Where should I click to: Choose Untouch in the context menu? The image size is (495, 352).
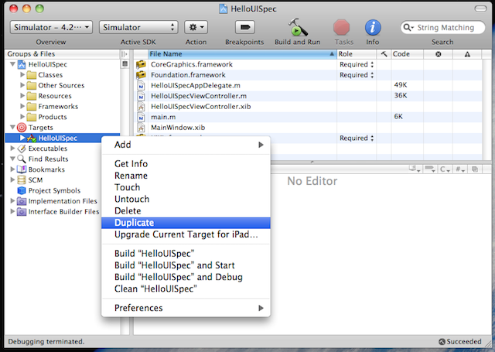coord(186,199)
